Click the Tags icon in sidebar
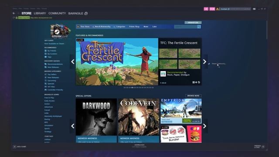The height and width of the screenshot is (157, 279). tap(45, 57)
